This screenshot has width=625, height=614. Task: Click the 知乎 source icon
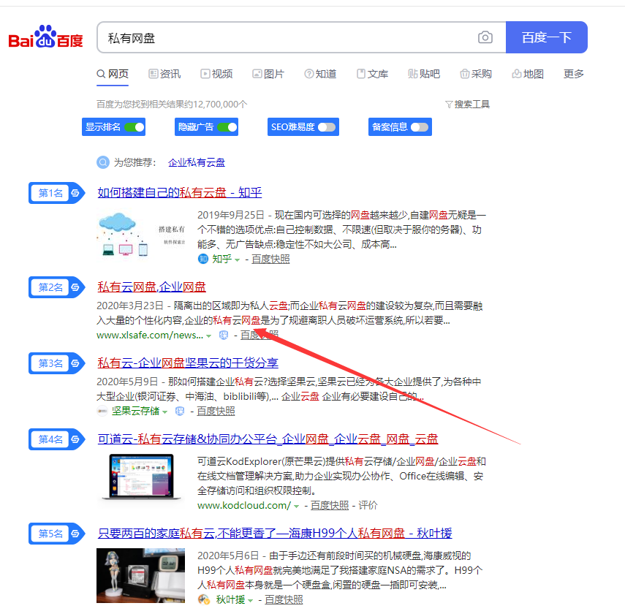point(203,259)
